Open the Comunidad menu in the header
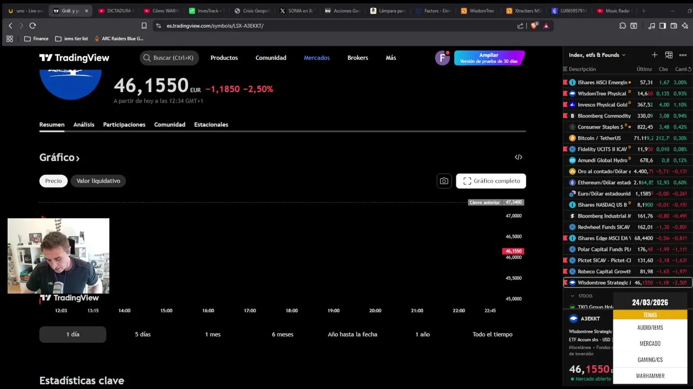 click(271, 58)
